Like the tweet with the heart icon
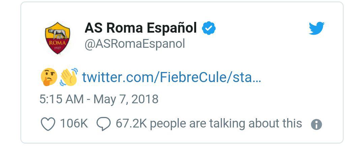The image size is (364, 146). coord(48,124)
